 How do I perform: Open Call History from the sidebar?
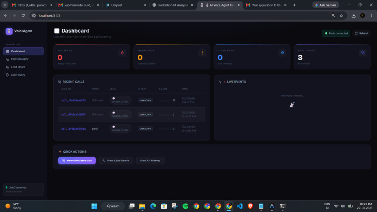tap(23, 75)
